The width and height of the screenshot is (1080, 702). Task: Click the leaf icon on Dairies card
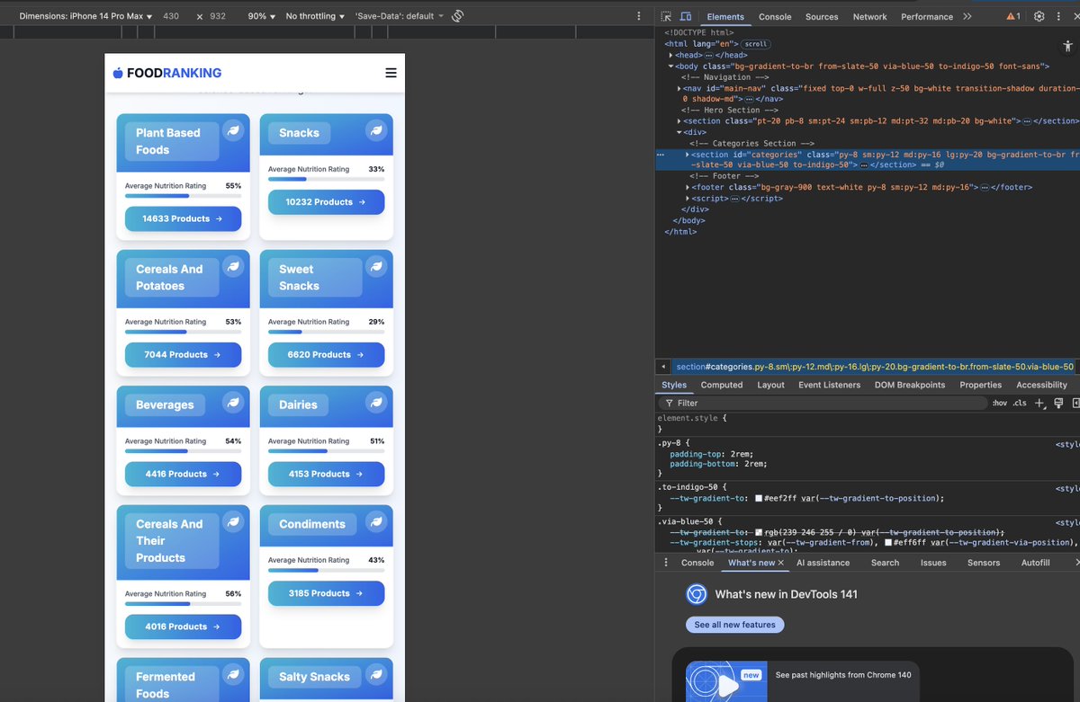[x=376, y=403]
